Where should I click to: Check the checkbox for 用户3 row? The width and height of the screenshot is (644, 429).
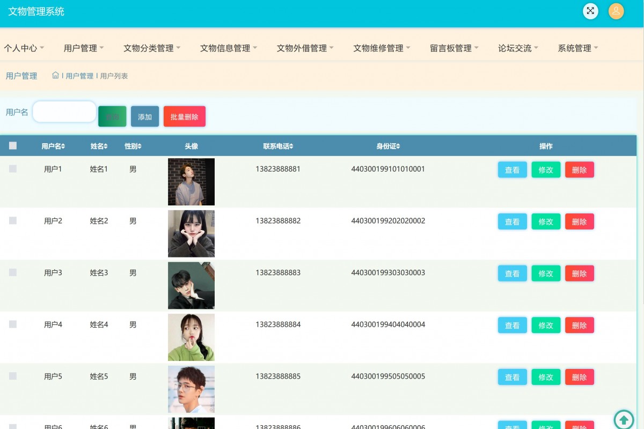coord(13,272)
